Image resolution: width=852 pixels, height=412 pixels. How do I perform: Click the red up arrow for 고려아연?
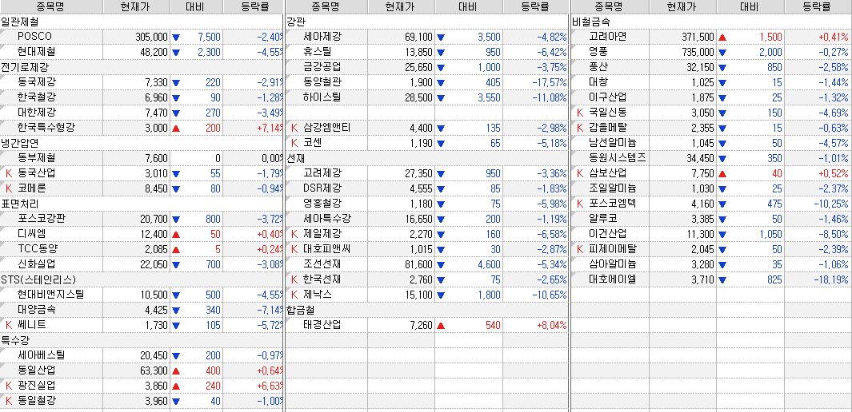tap(722, 37)
